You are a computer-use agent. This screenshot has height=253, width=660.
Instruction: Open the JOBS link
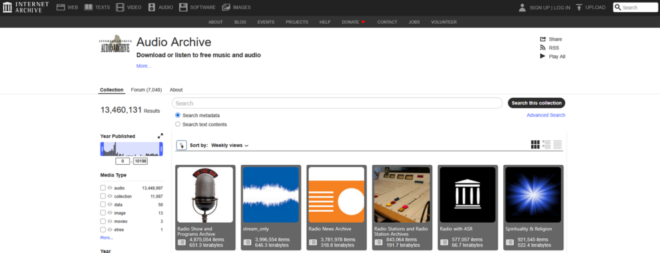click(x=414, y=23)
